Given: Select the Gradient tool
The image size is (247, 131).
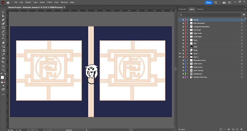Looking at the screenshot, I should click(3, 50).
